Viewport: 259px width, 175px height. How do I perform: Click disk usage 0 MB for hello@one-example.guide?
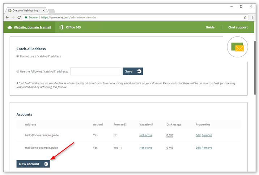point(170,135)
